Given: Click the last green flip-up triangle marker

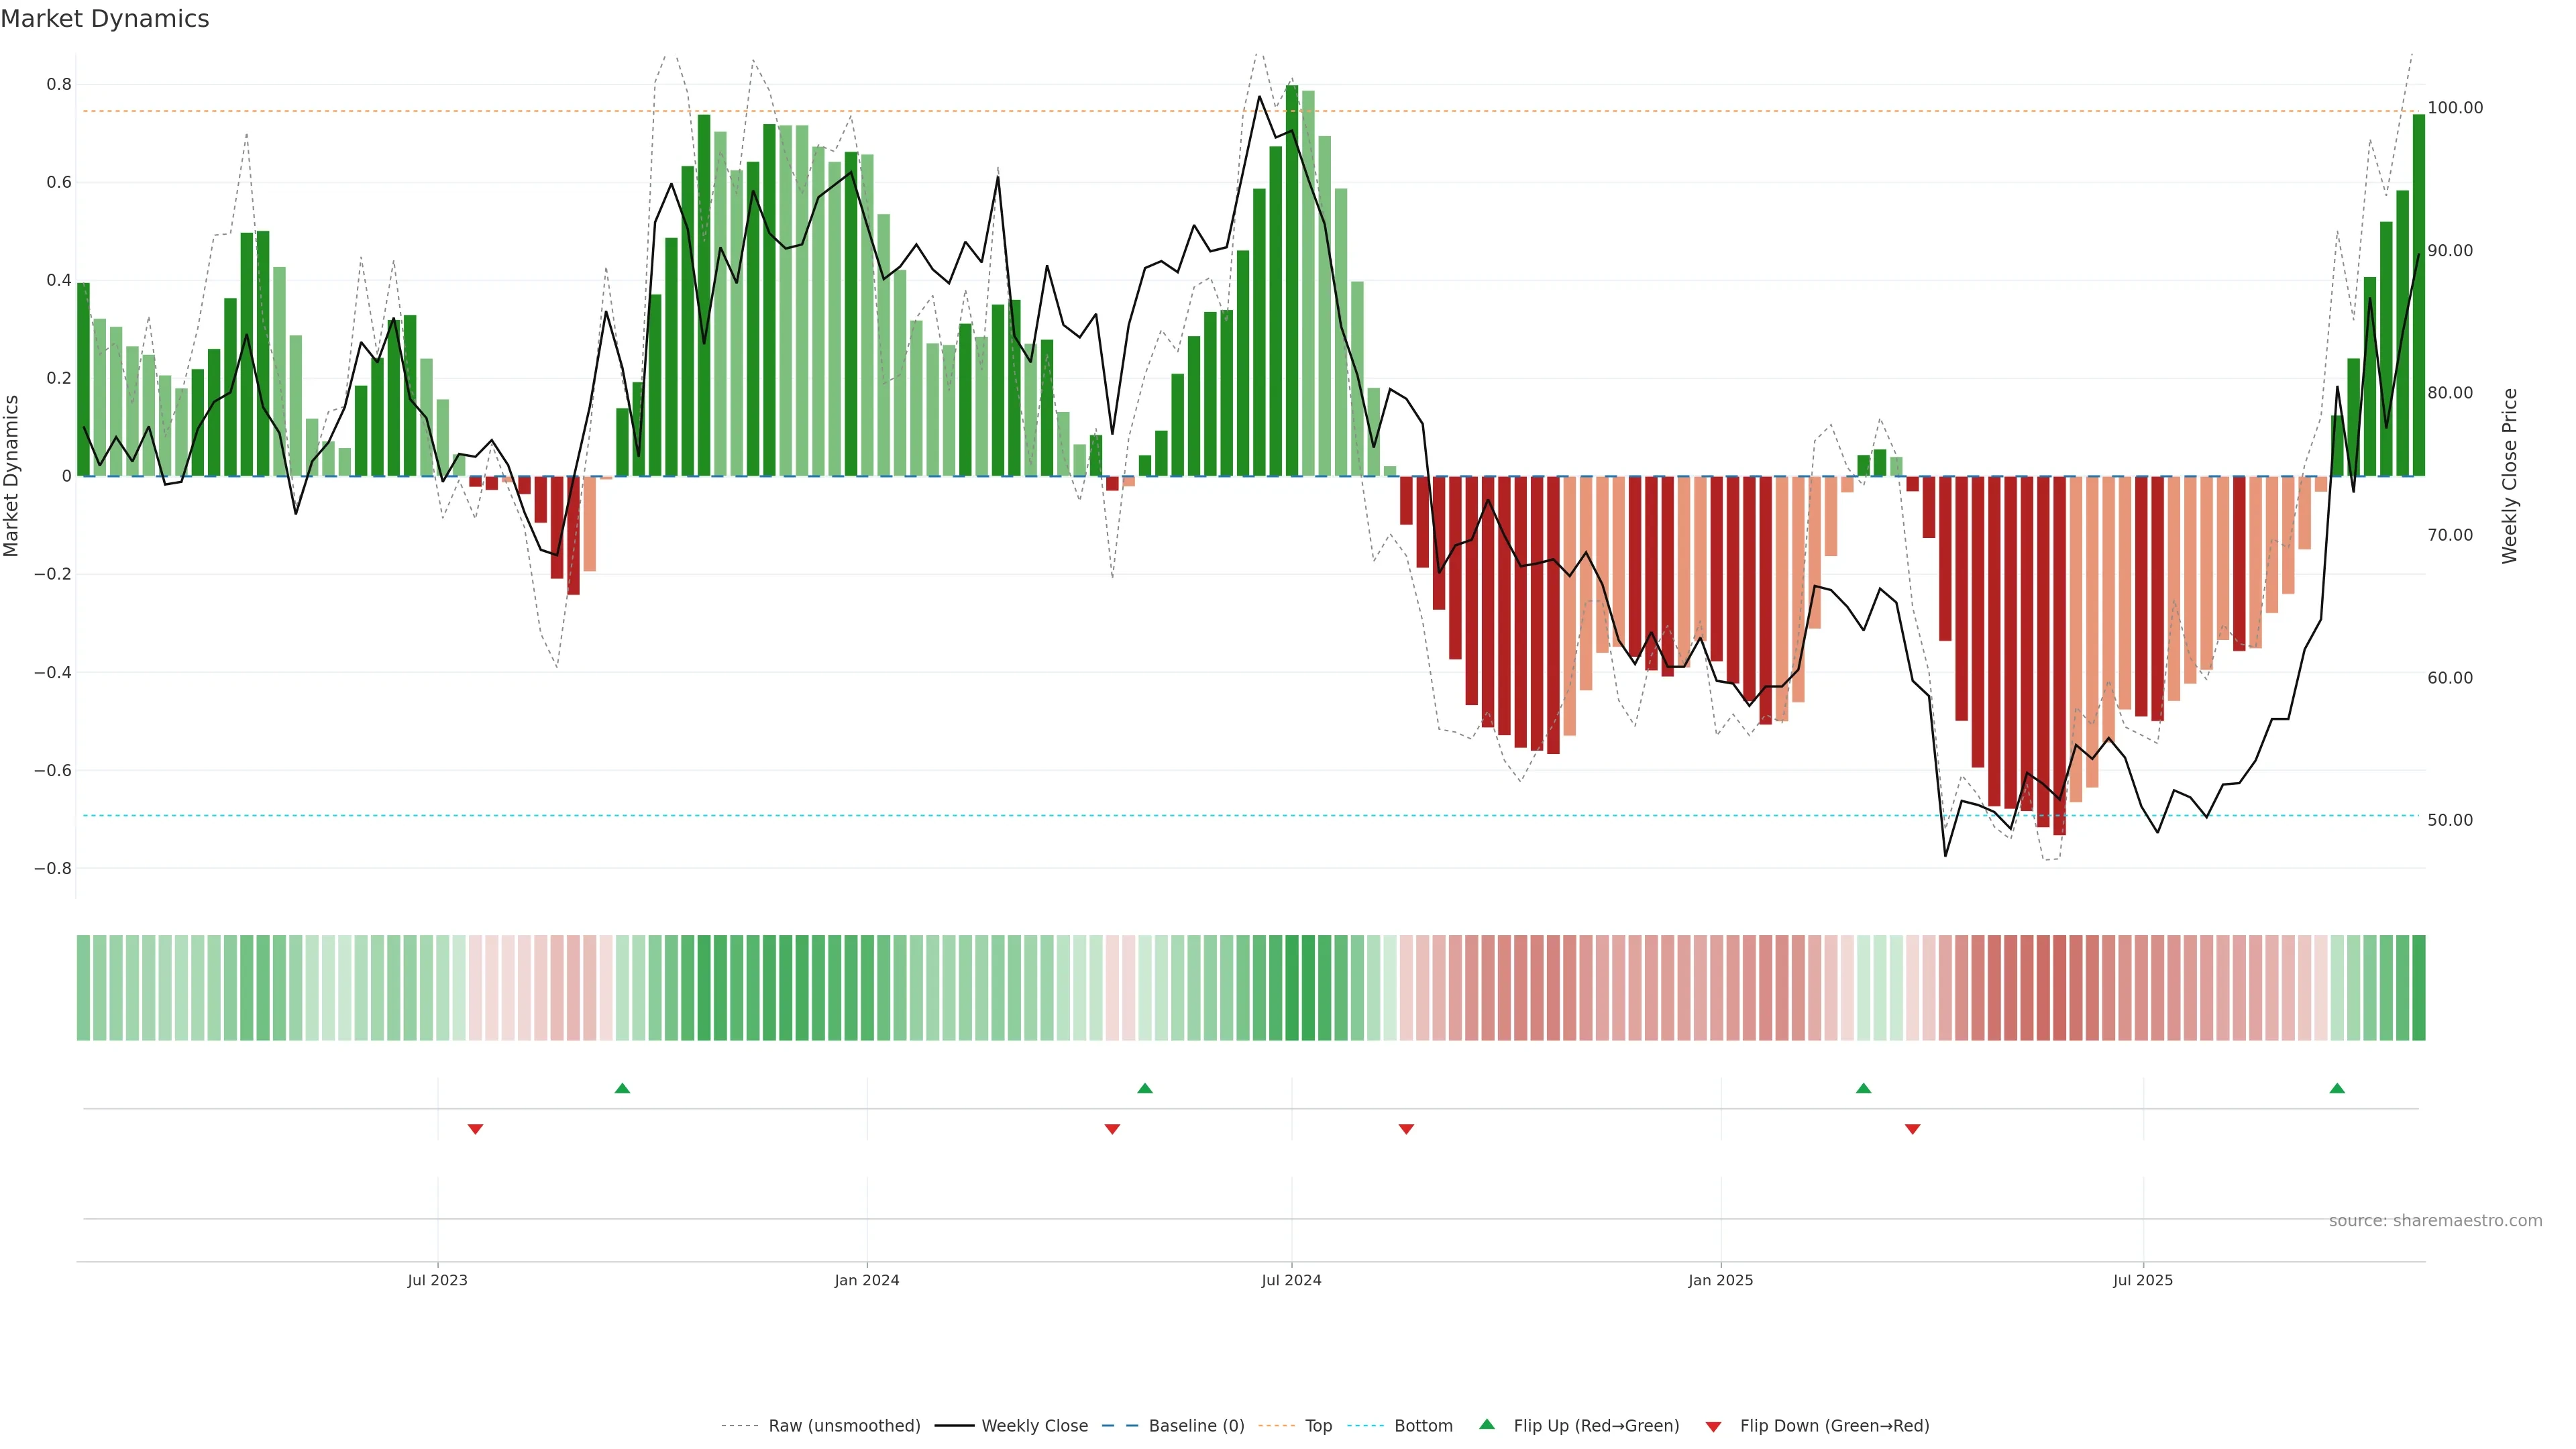Looking at the screenshot, I should tap(2337, 1088).
